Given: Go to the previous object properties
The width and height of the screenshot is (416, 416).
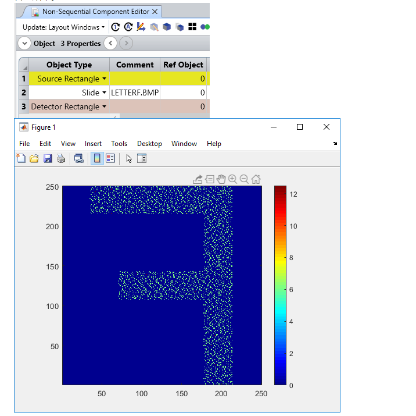Looking at the screenshot, I should point(110,44).
